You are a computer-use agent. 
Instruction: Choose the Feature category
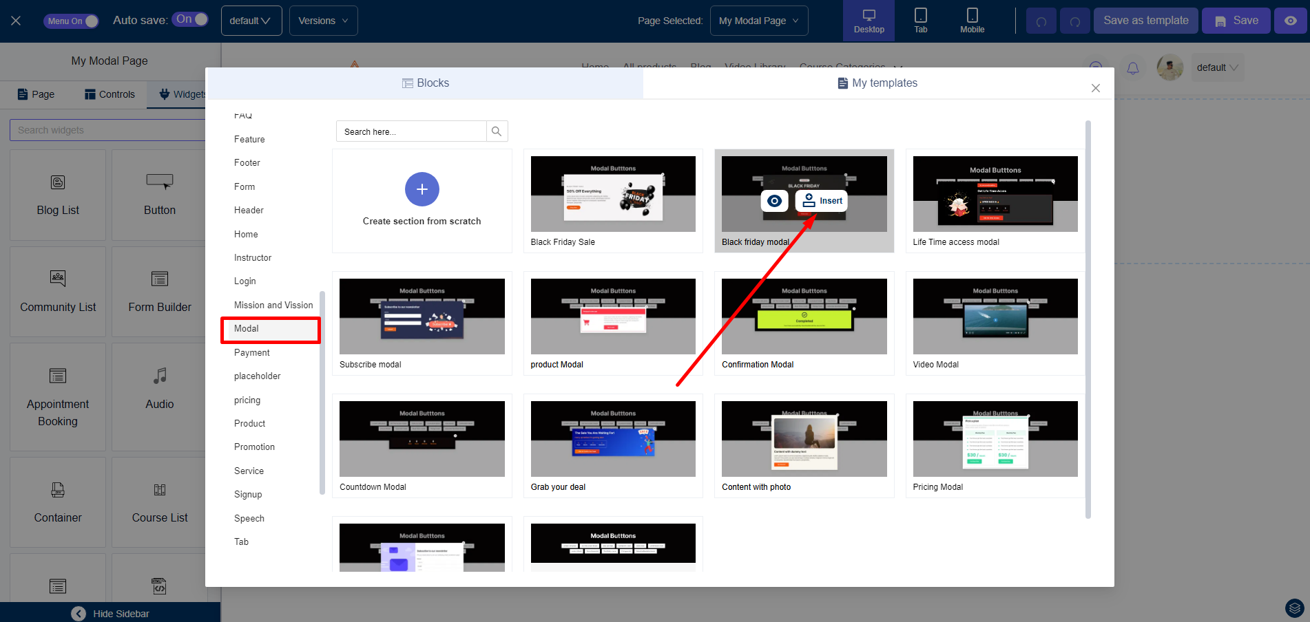point(249,139)
